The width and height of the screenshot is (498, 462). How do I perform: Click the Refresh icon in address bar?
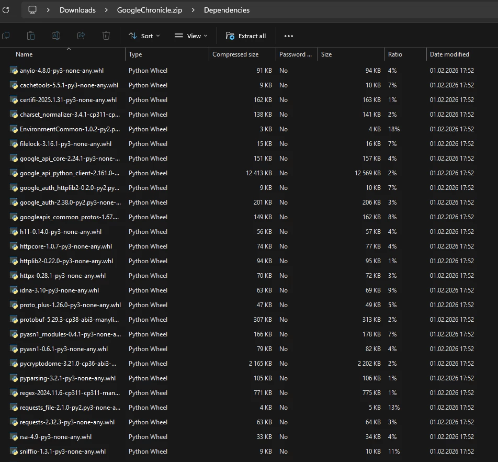[6, 10]
